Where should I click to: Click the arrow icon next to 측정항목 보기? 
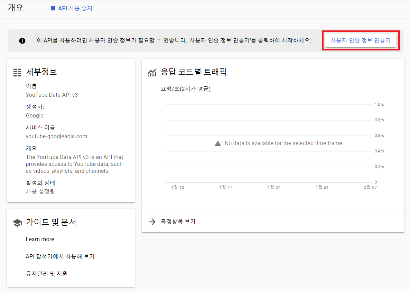tap(152, 222)
